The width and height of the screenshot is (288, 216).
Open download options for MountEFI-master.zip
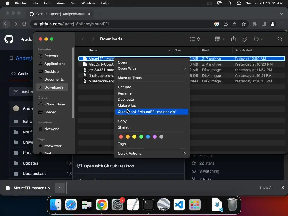coord(60,188)
